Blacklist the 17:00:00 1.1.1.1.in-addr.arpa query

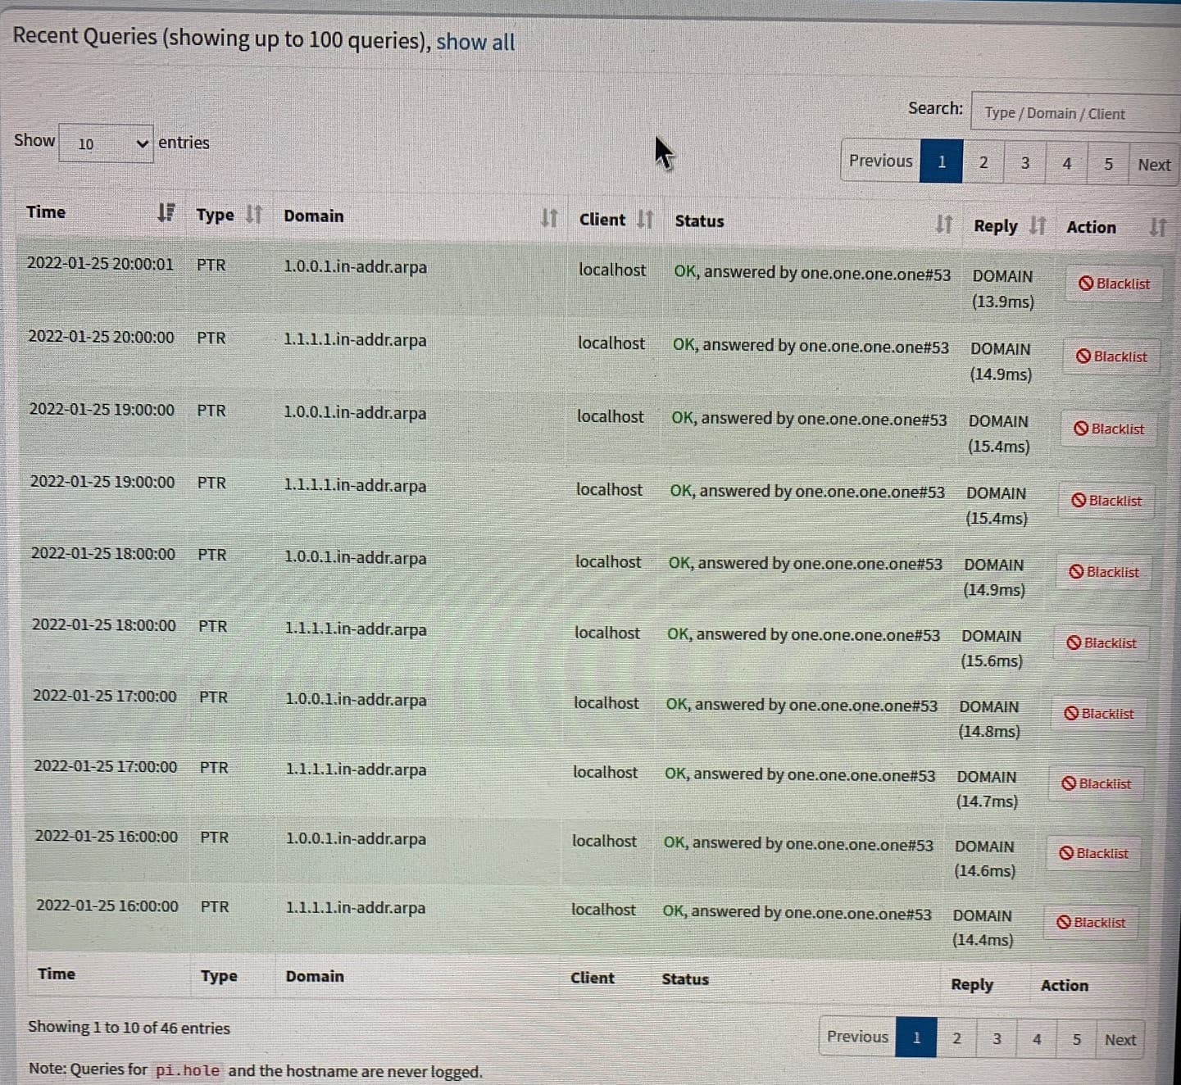[x=1097, y=783]
